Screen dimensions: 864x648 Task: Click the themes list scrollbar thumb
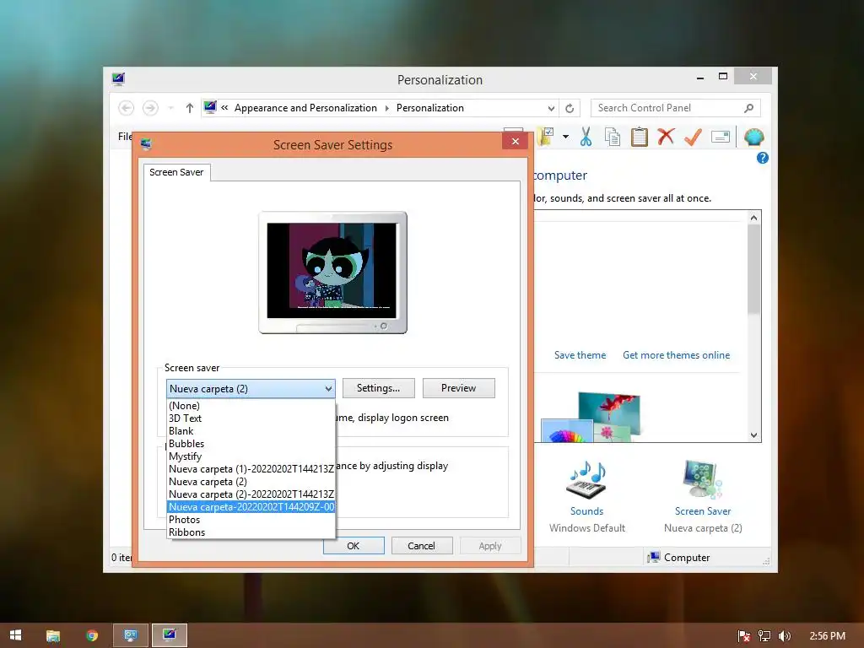pyautogui.click(x=753, y=269)
